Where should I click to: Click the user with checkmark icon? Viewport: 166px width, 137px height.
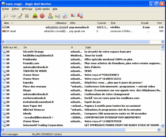pos(51,16)
